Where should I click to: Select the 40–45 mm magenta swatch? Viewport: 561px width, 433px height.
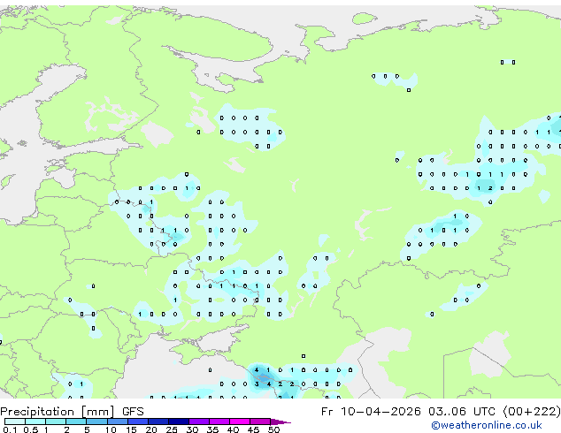pos(240,422)
